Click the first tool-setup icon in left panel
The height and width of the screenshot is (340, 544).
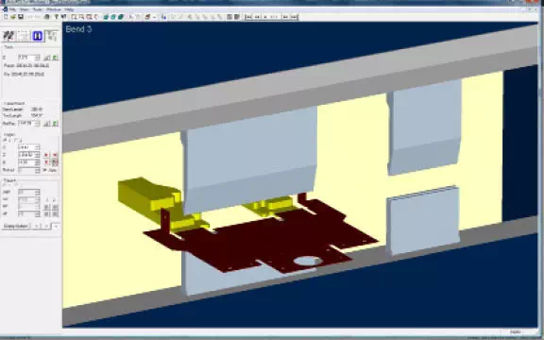(9, 36)
